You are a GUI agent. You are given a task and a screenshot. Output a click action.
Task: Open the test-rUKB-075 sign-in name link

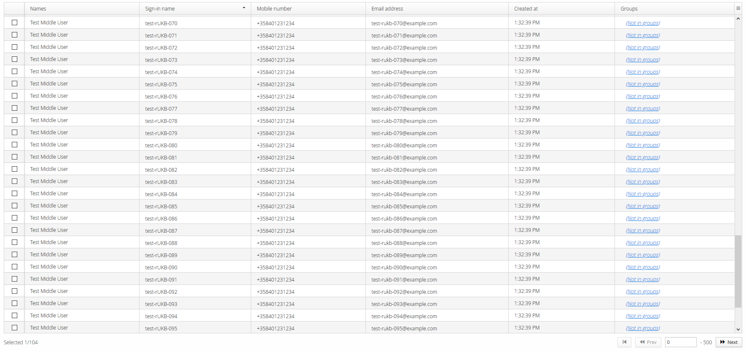161,85
